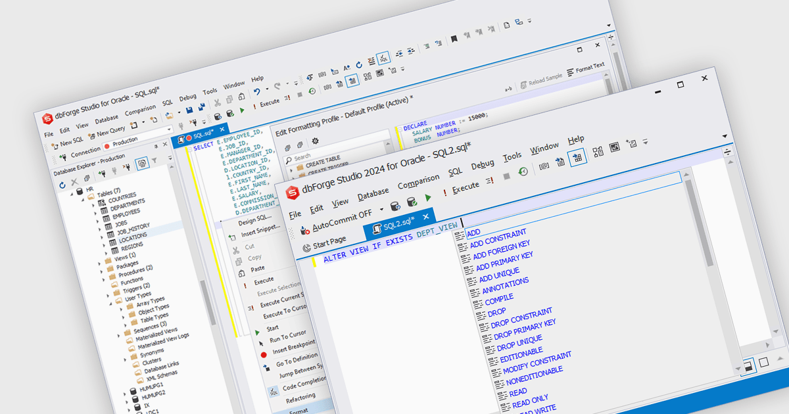Choose ADD PRIMARY KEY suggestion

pyautogui.click(x=504, y=261)
